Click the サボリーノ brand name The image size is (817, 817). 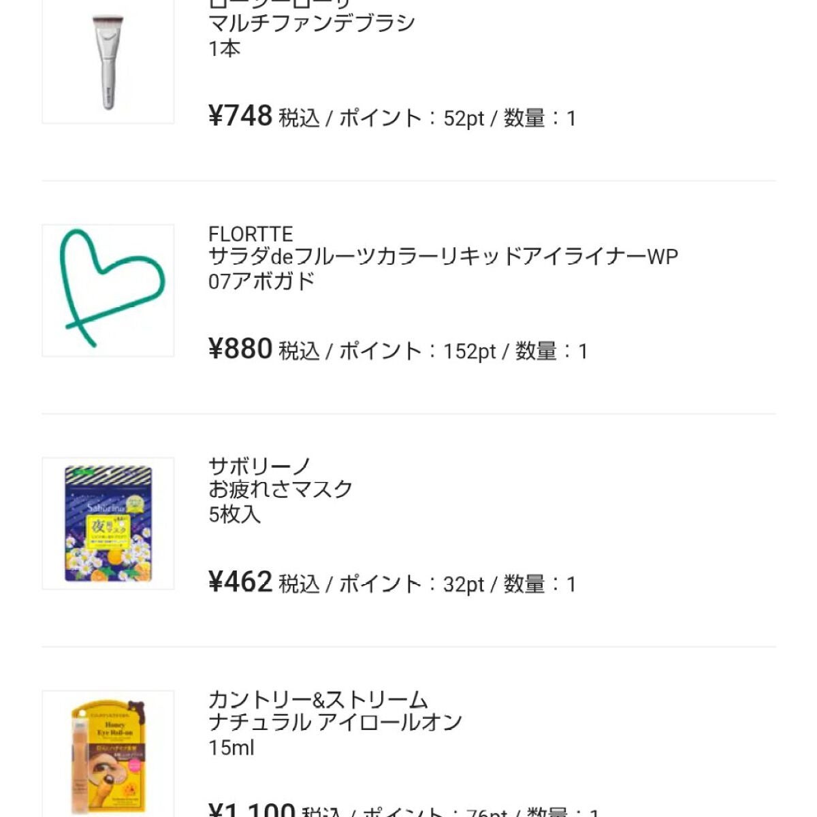[x=259, y=467]
